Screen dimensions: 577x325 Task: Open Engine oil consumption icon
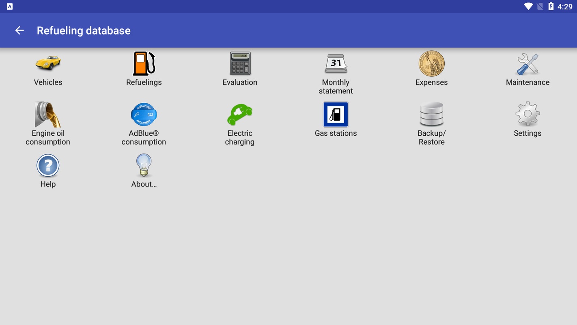click(x=48, y=115)
